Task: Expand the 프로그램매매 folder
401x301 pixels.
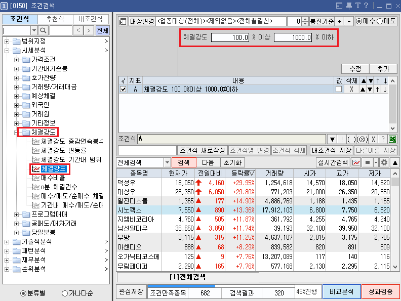Action: pyautogui.click(x=16, y=214)
